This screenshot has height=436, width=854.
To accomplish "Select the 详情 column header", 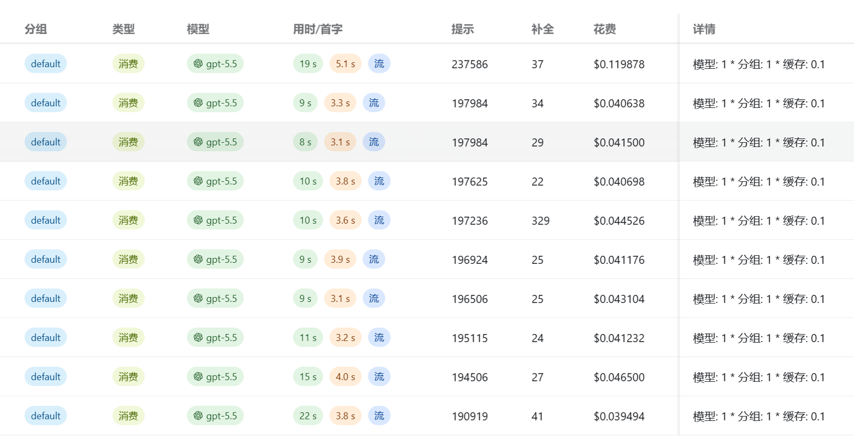I will click(x=704, y=29).
